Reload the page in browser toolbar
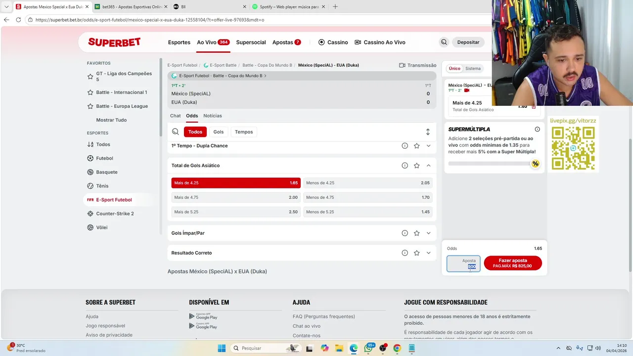This screenshot has width=633, height=356. 18,20
